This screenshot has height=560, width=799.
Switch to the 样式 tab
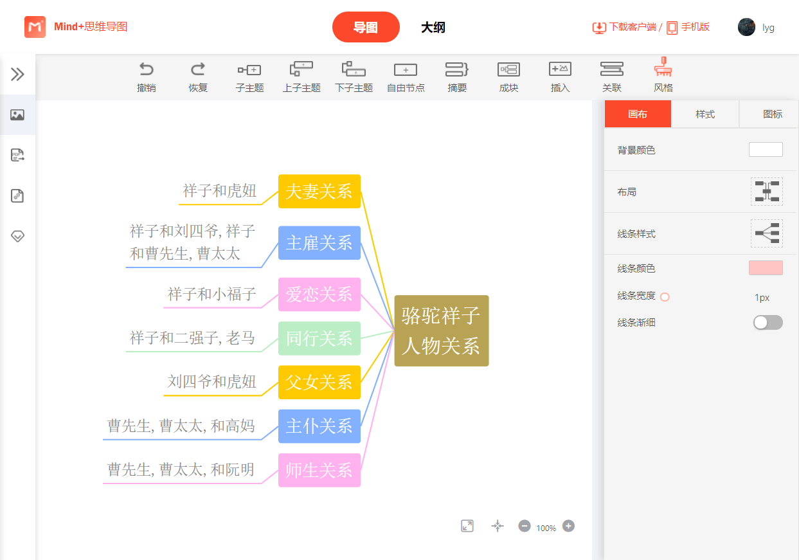pos(705,114)
